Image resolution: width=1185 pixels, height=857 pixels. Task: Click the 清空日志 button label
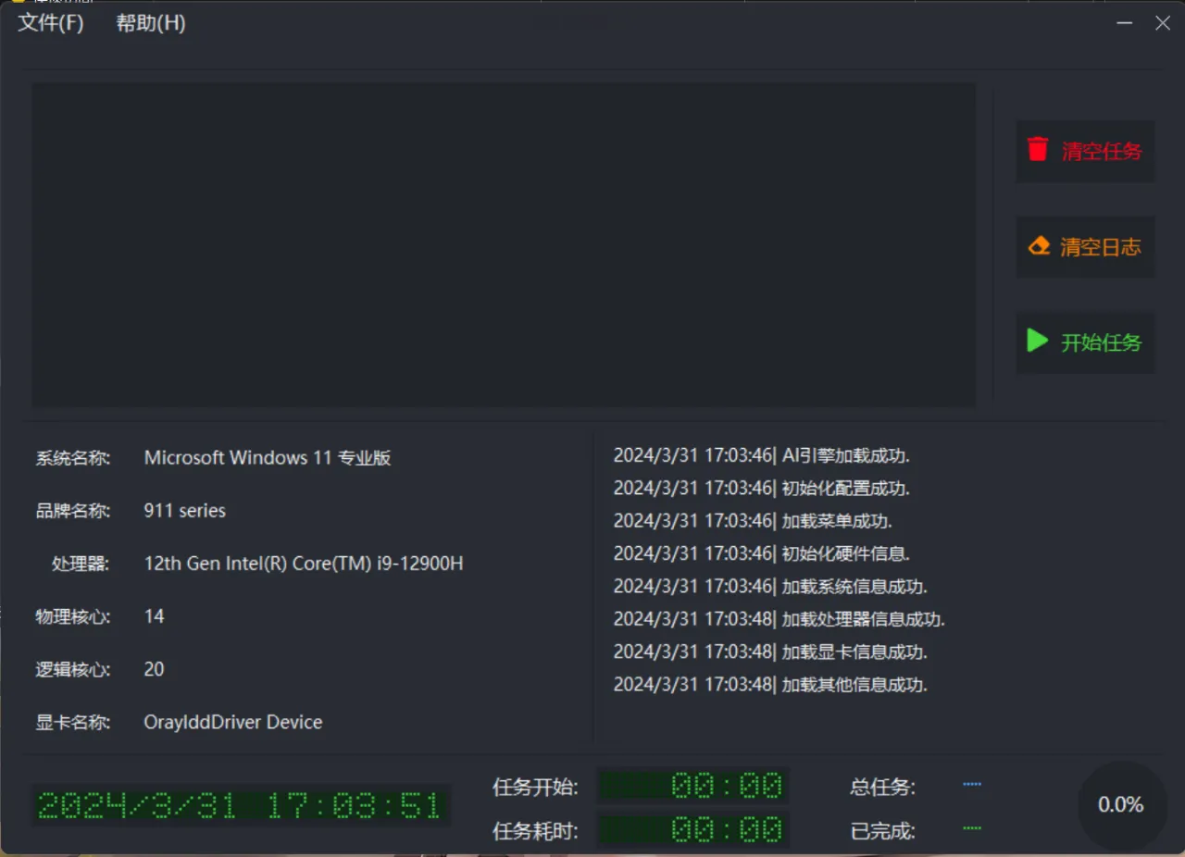click(1101, 247)
